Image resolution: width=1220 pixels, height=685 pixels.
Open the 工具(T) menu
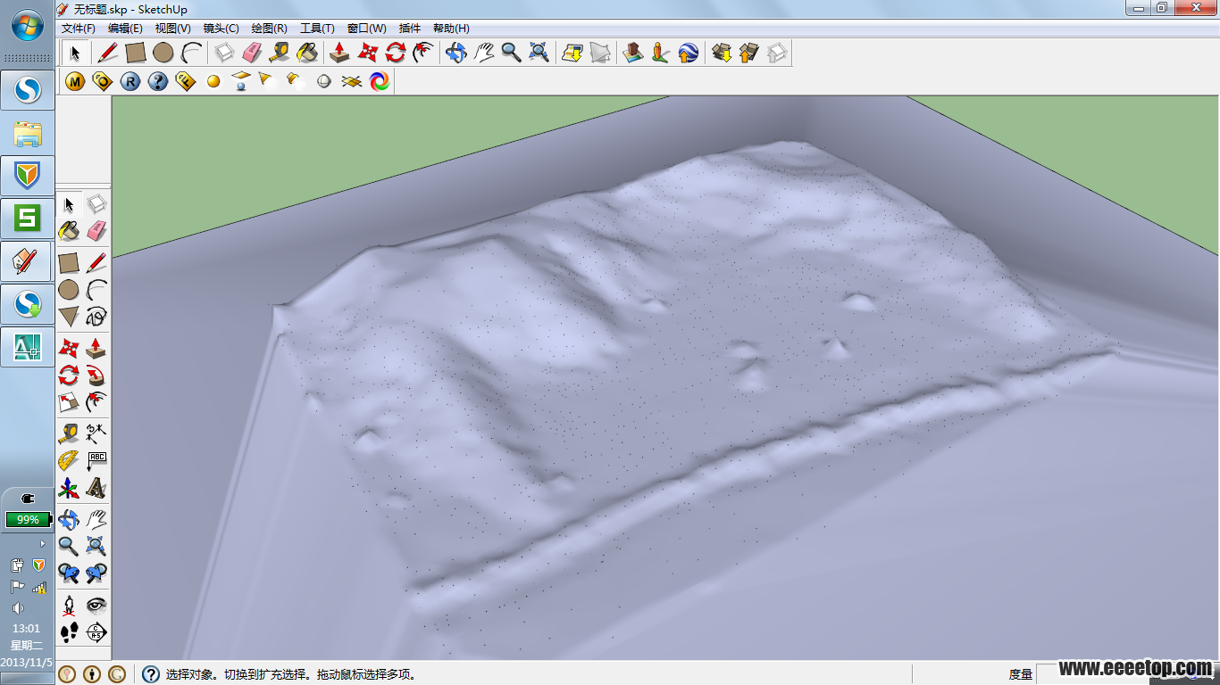(317, 29)
